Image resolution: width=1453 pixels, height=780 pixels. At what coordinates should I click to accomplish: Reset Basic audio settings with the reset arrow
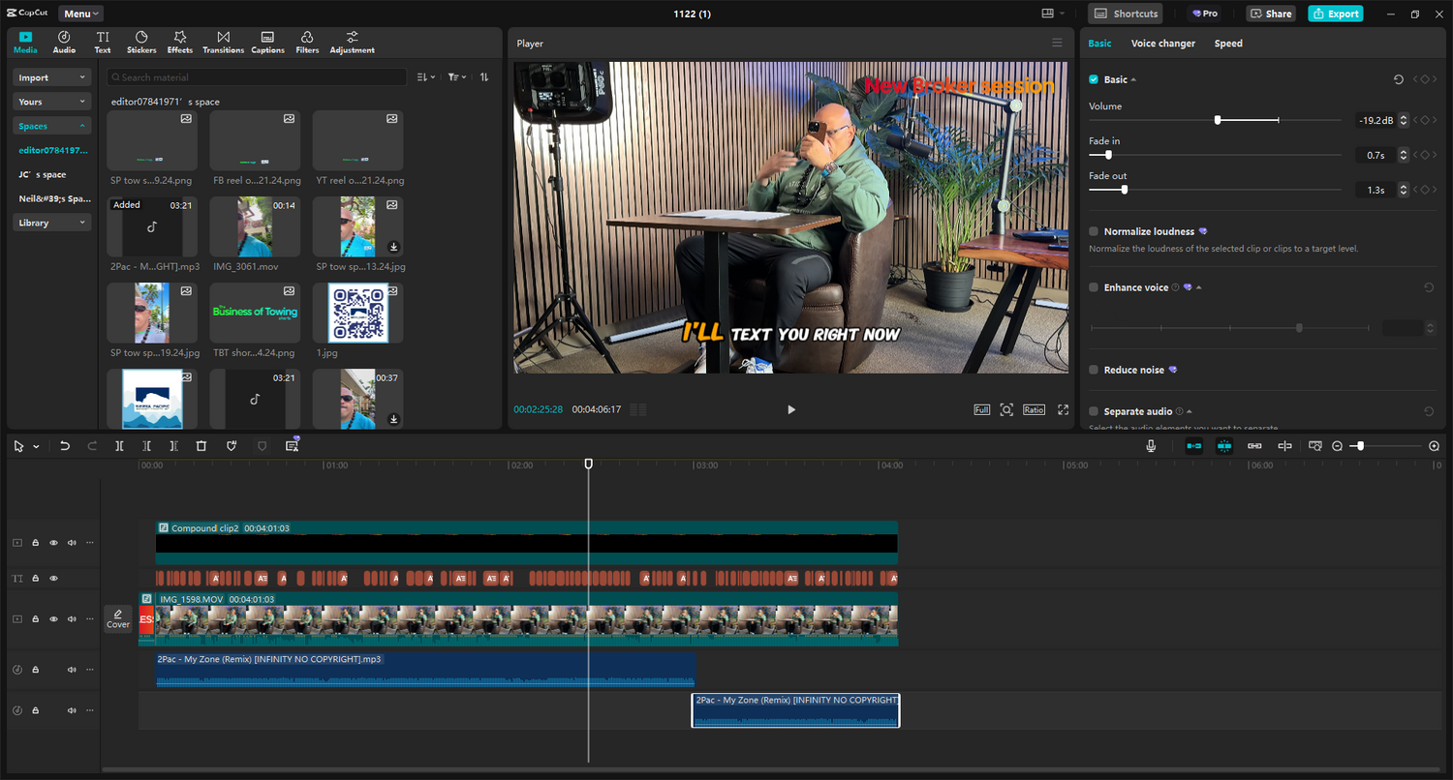click(1398, 79)
